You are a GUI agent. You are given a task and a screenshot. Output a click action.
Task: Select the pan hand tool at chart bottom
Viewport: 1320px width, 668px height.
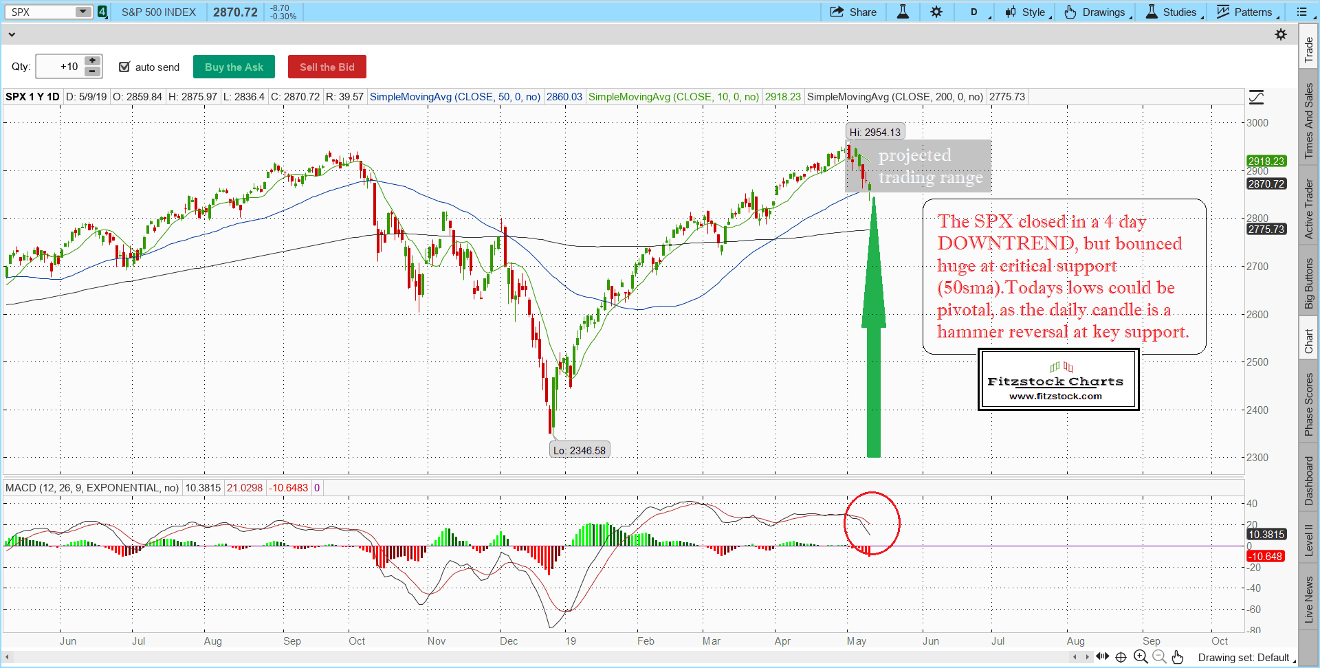[x=1178, y=657]
